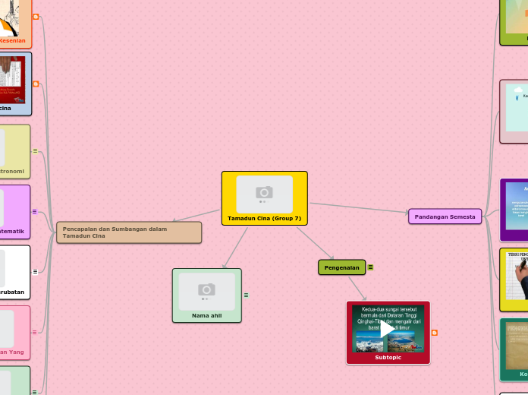Select Pencapaian dan Sumbangan dalam Tamadun Cina node
The height and width of the screenshot is (395, 528).
click(129, 232)
